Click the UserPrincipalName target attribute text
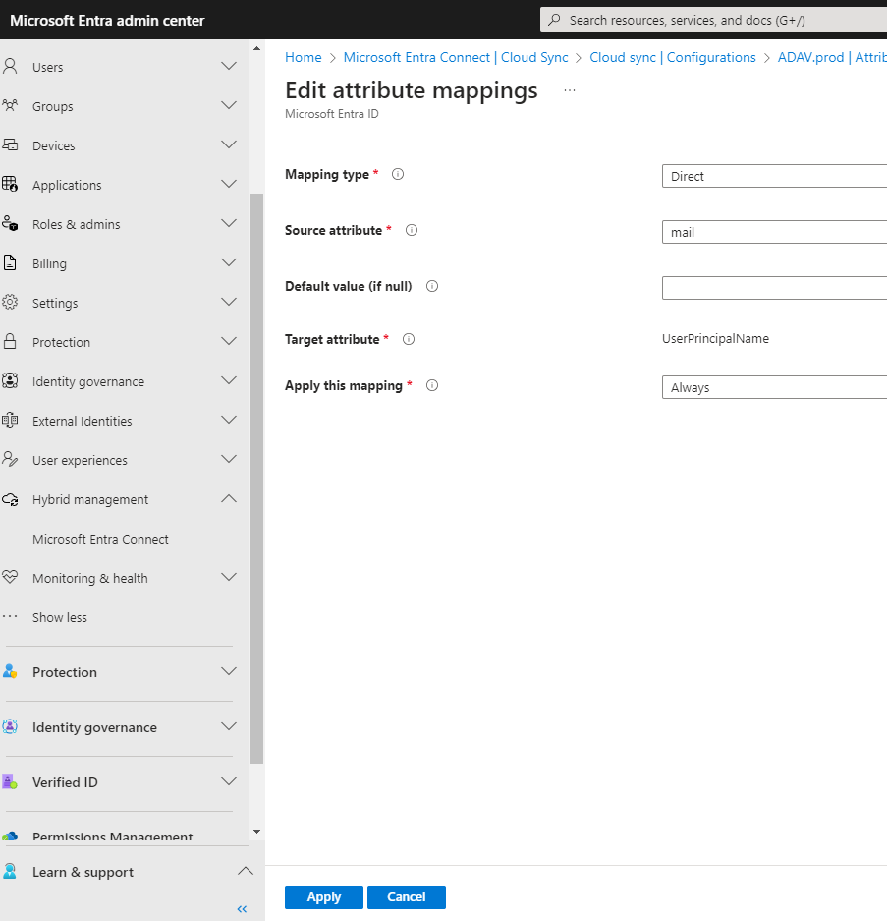The height and width of the screenshot is (921, 887). (x=715, y=338)
